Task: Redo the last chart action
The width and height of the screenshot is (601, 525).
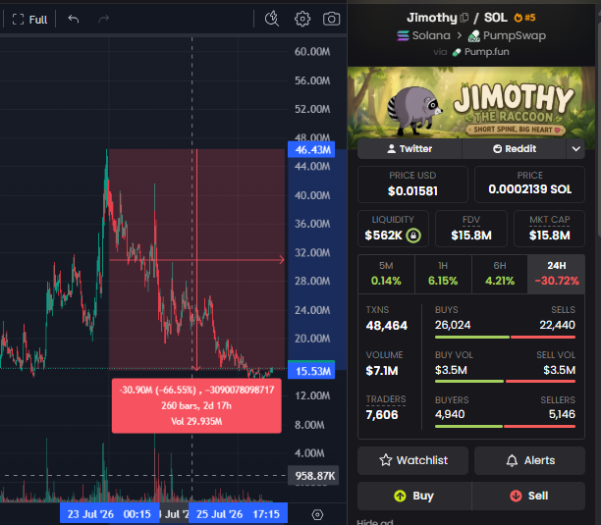Action: (104, 19)
